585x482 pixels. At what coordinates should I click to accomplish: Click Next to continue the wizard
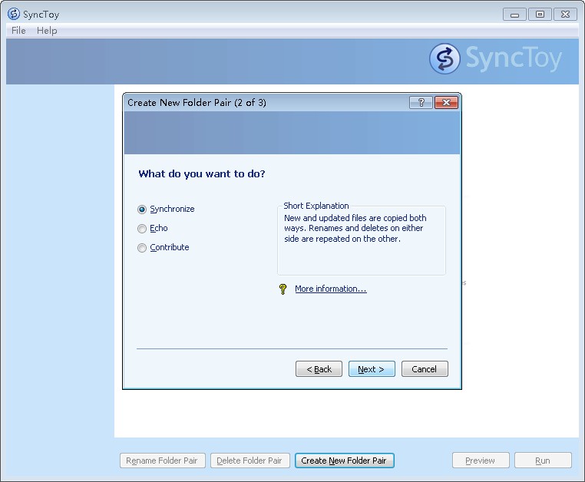pyautogui.click(x=372, y=369)
